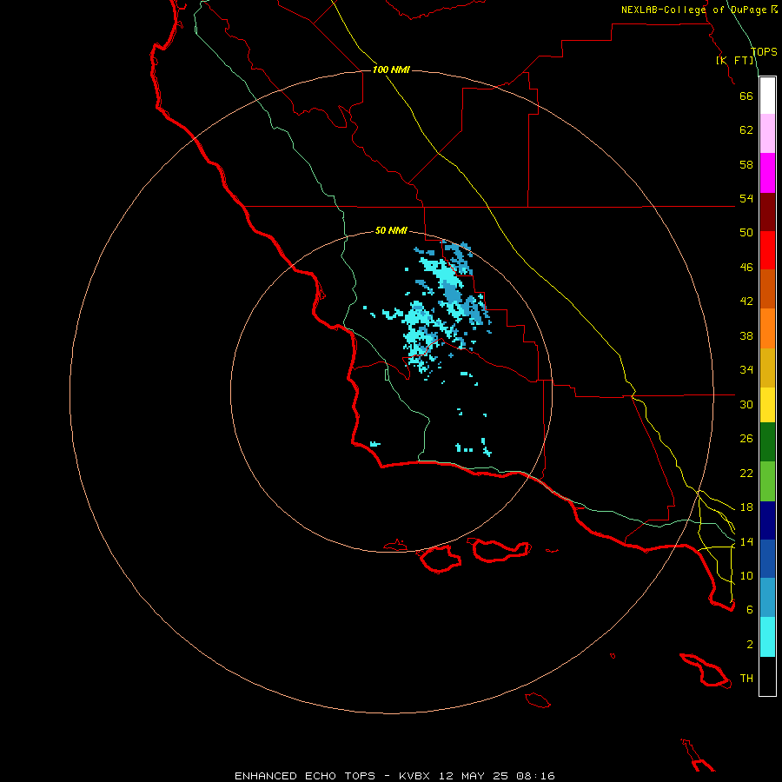
Task: Click the dark green swatch between 30 and 26
Action: click(767, 442)
